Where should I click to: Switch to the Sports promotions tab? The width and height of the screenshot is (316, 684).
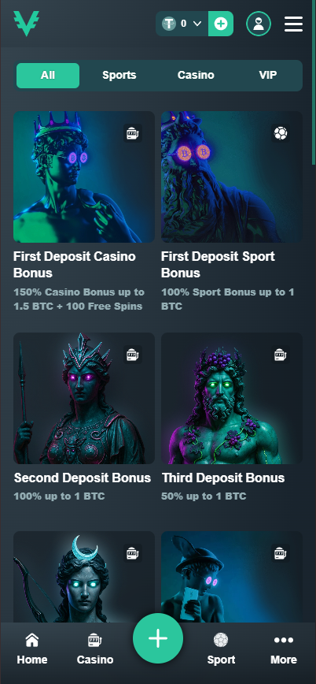tap(119, 76)
